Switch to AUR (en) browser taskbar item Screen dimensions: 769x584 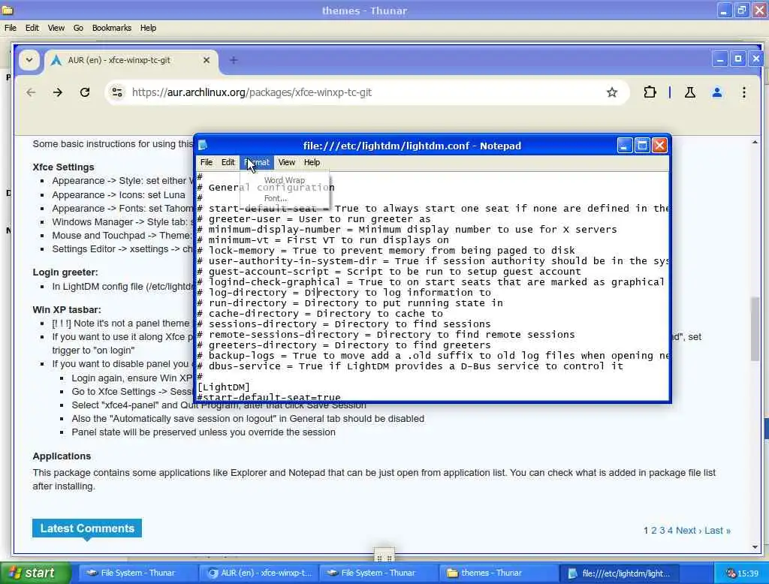(258, 573)
